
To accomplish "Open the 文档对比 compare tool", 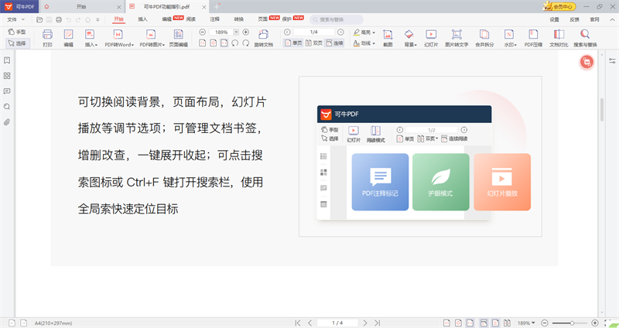I will (559, 38).
